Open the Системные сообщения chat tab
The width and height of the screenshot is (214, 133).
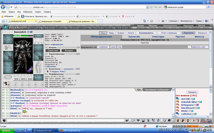157,90
